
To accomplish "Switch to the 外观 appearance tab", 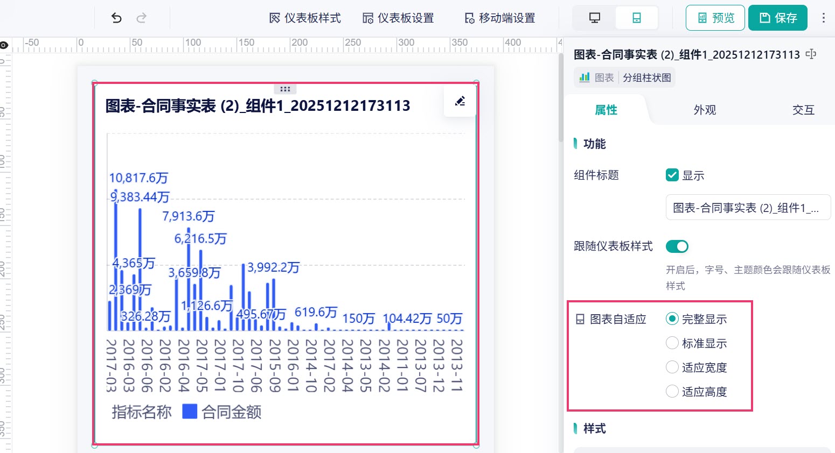I will [705, 110].
